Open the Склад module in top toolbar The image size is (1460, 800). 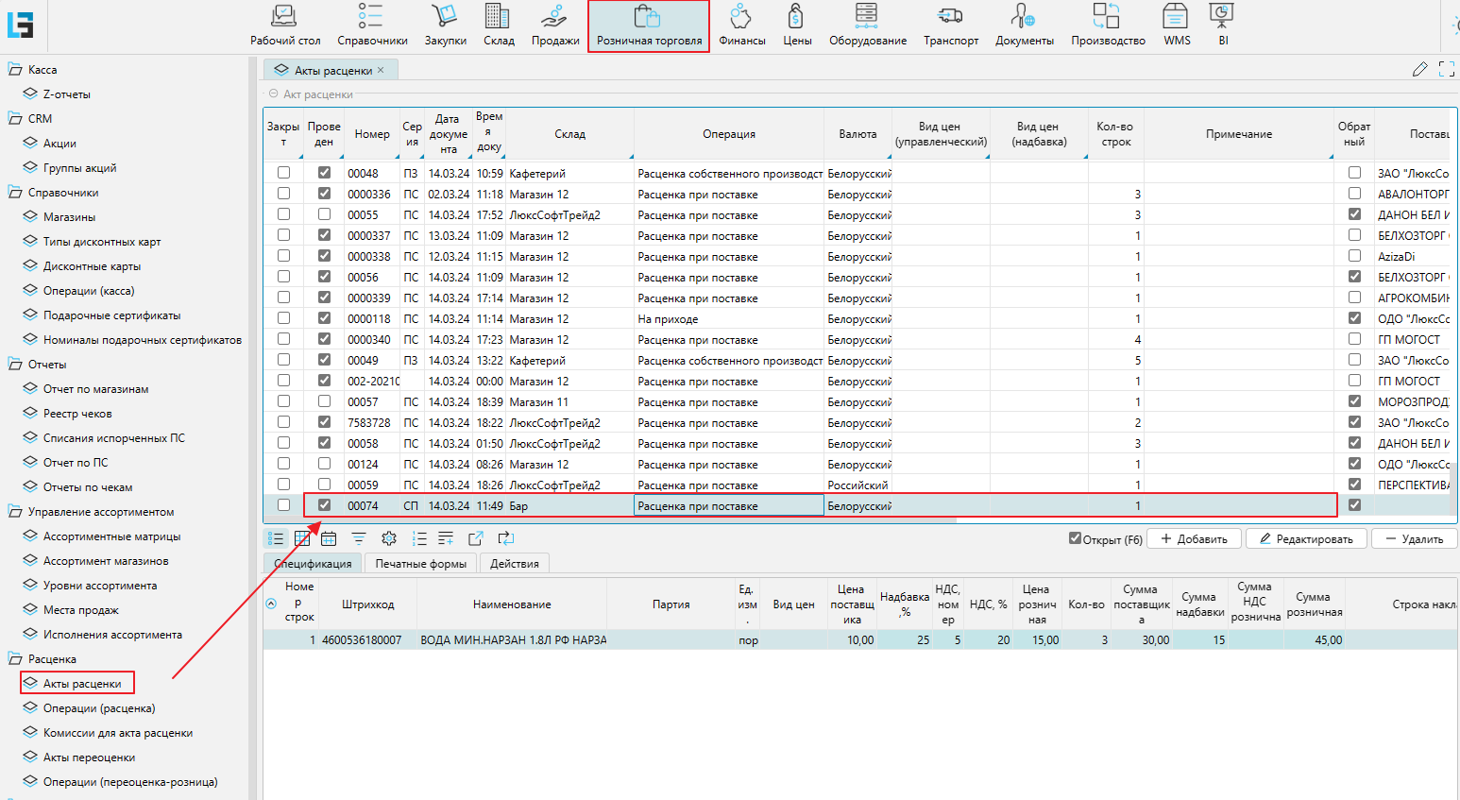pyautogui.click(x=498, y=26)
